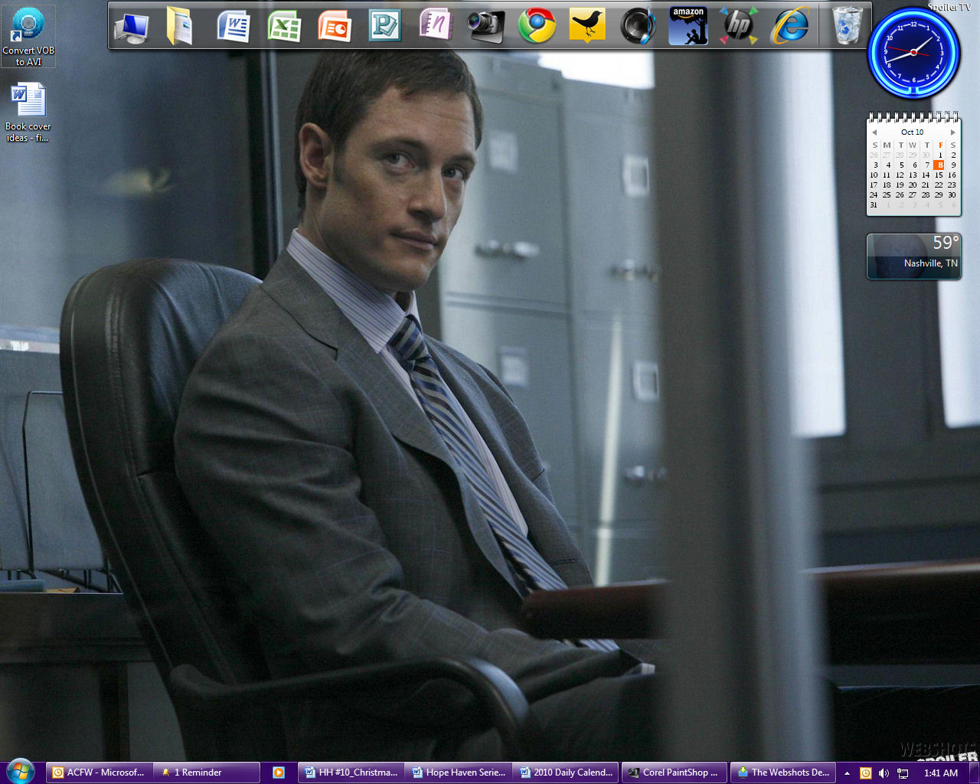Open OneNote from the dock
The height and width of the screenshot is (784, 980).
(x=435, y=25)
